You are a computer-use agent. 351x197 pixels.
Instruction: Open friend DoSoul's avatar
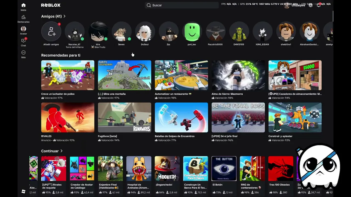click(x=145, y=31)
